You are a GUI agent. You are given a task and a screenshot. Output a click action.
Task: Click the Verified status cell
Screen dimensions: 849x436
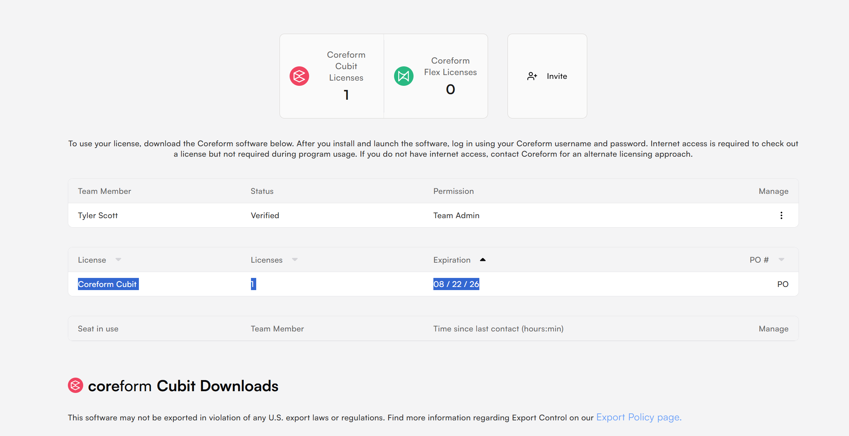pyautogui.click(x=265, y=215)
